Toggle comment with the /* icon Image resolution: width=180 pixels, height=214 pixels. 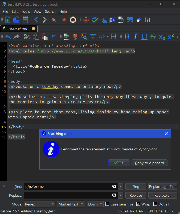[54, 37]
